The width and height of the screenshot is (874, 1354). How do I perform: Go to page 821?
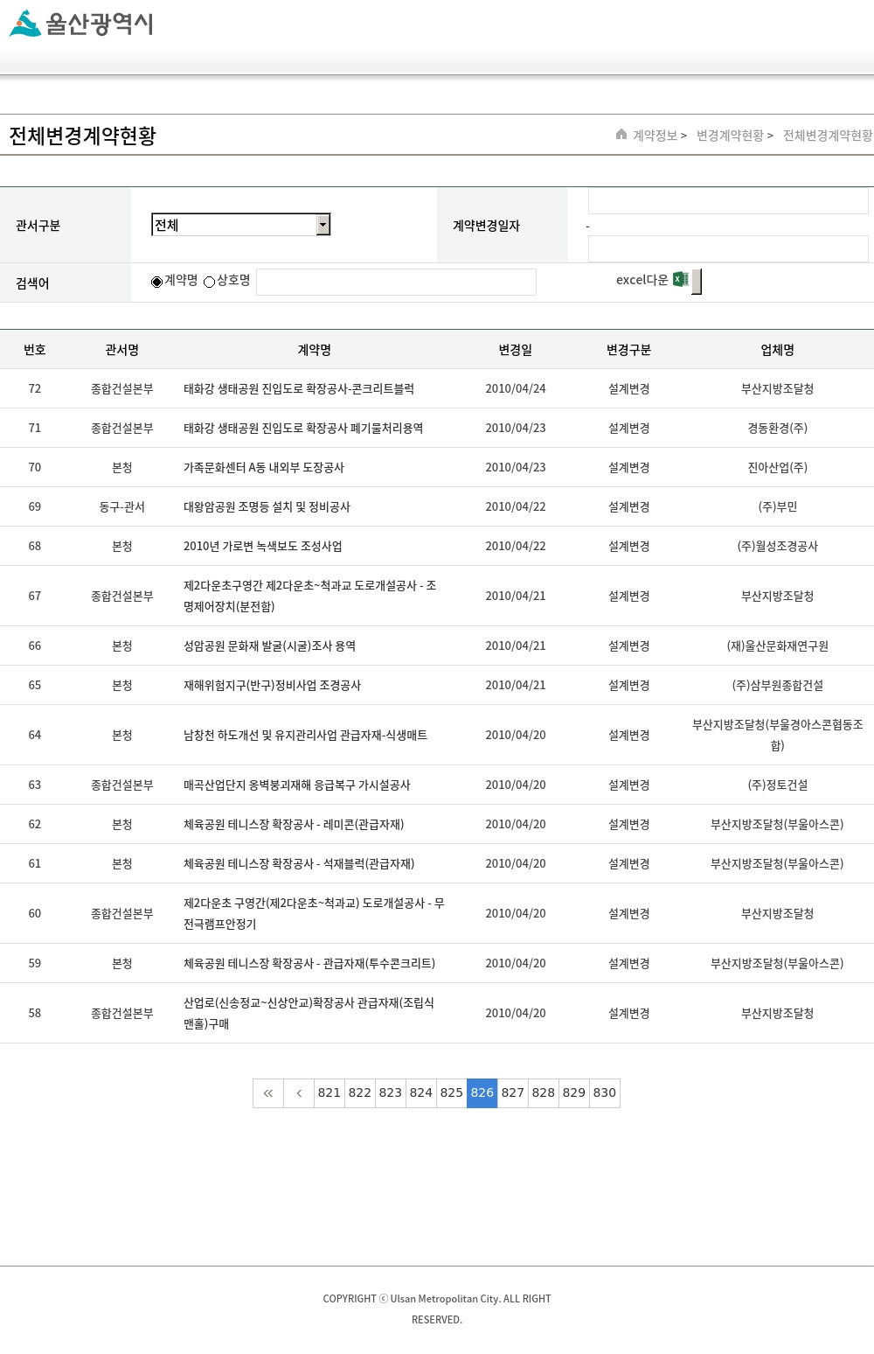(x=329, y=1093)
